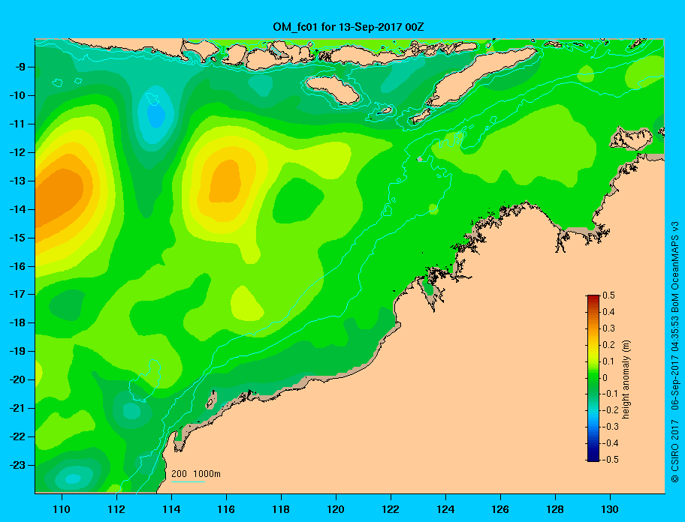Click the cyan isobath legend line sample
This screenshot has width=685, height=522.
coord(188,481)
